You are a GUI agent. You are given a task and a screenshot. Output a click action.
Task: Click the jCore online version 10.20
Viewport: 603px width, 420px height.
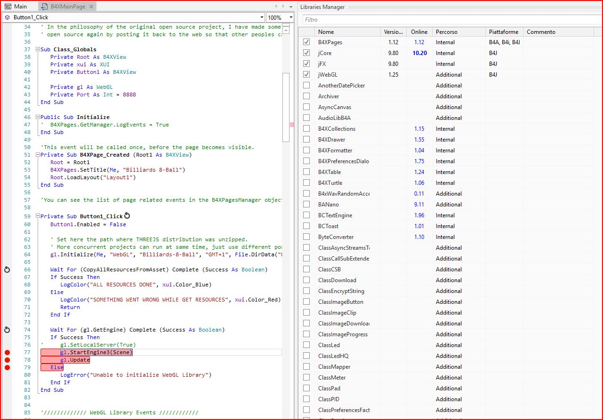click(x=419, y=53)
